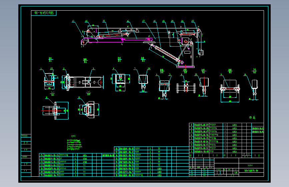Click the 40Cr material cell in row 12

coord(160,168)
